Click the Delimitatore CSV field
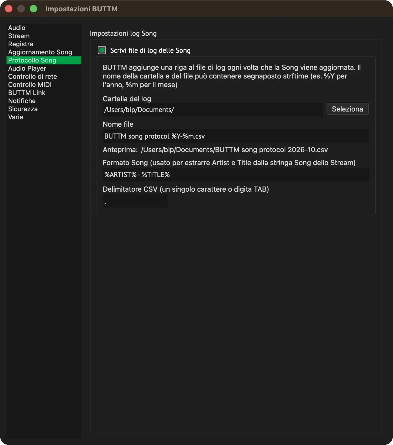This screenshot has height=445, width=393. point(135,201)
